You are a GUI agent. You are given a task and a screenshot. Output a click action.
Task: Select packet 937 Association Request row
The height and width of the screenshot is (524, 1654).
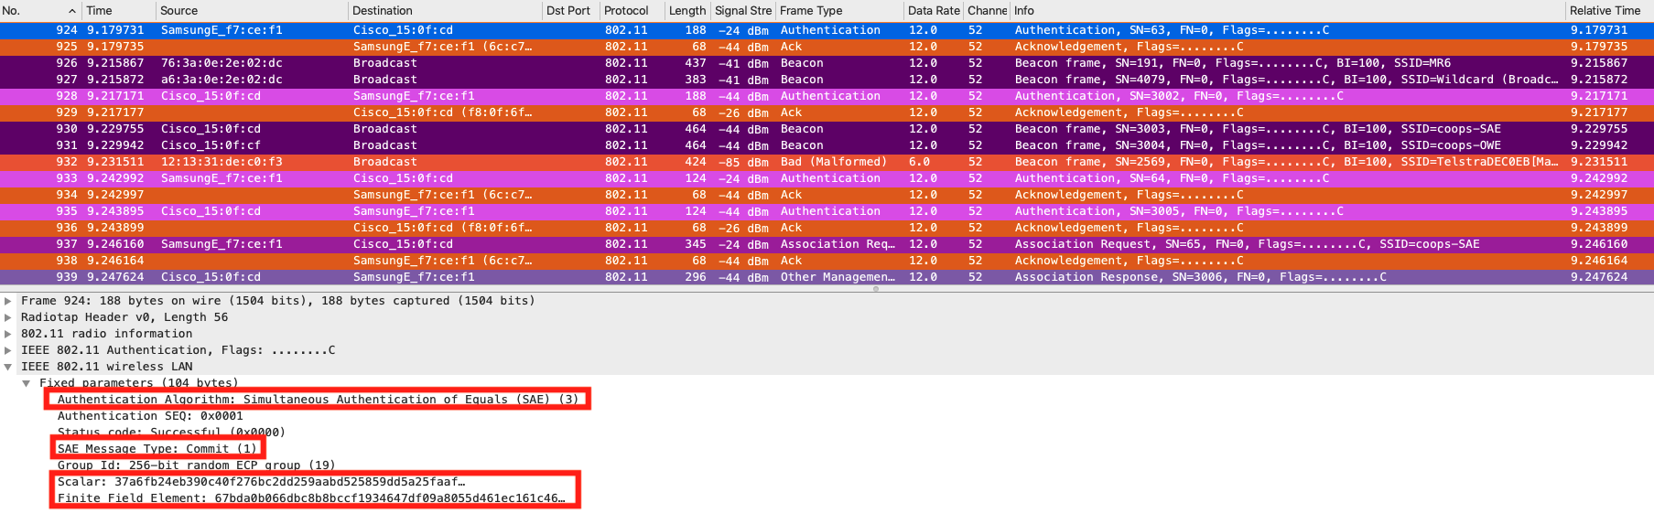(824, 244)
